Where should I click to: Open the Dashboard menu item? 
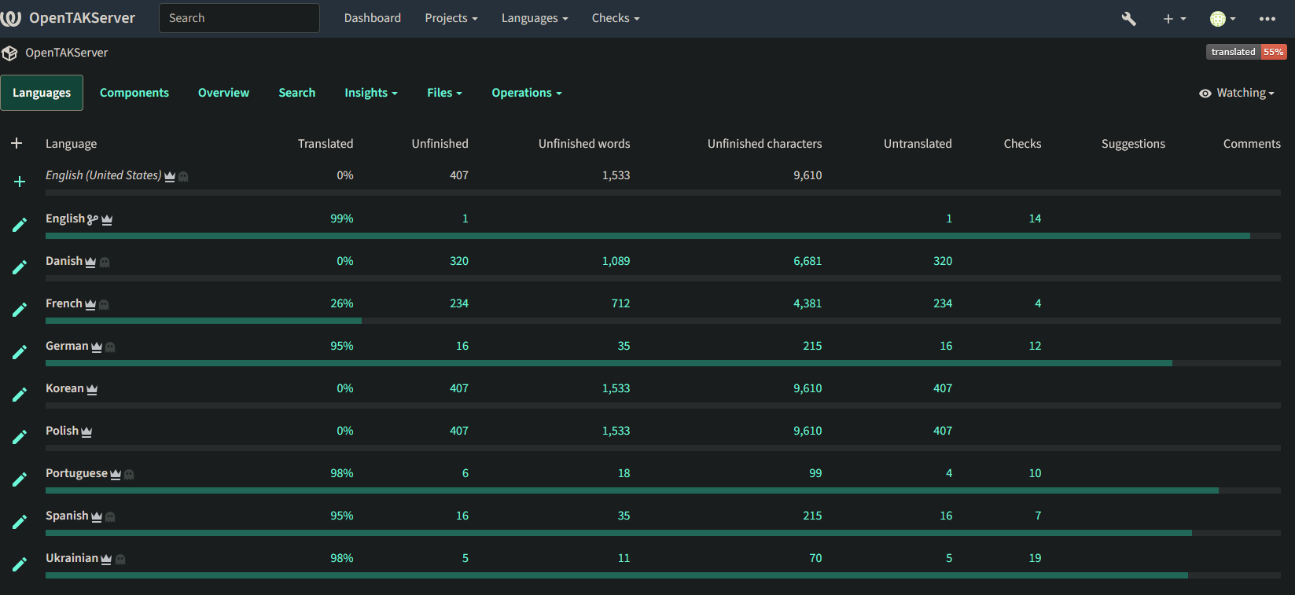[372, 18]
